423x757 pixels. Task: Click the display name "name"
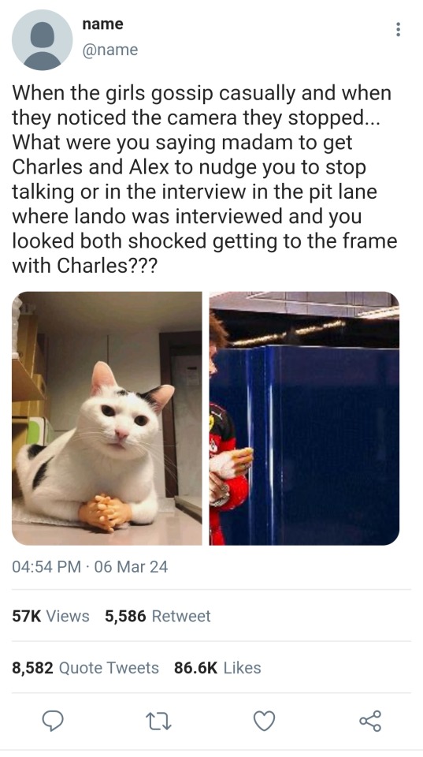(102, 24)
